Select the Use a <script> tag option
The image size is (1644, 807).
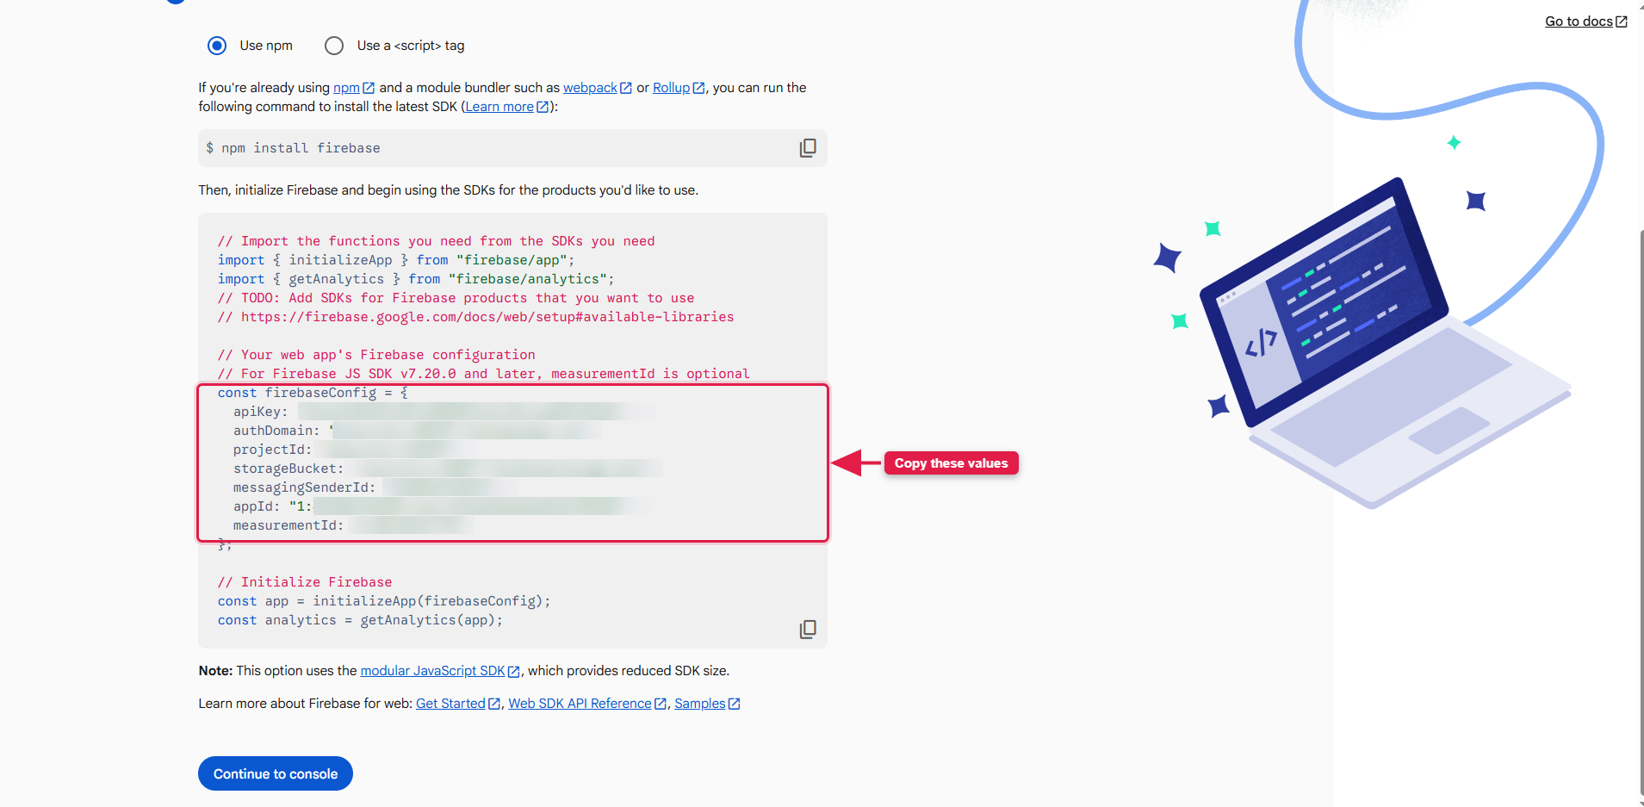(334, 46)
